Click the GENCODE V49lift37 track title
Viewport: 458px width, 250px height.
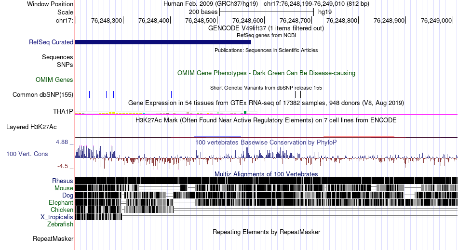tap(266, 28)
